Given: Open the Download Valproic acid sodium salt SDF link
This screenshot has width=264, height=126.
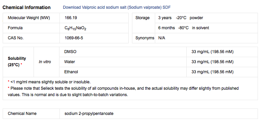Looking at the screenshot, I should coord(117,7).
